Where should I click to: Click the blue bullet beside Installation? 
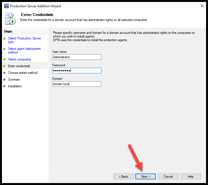(4, 86)
